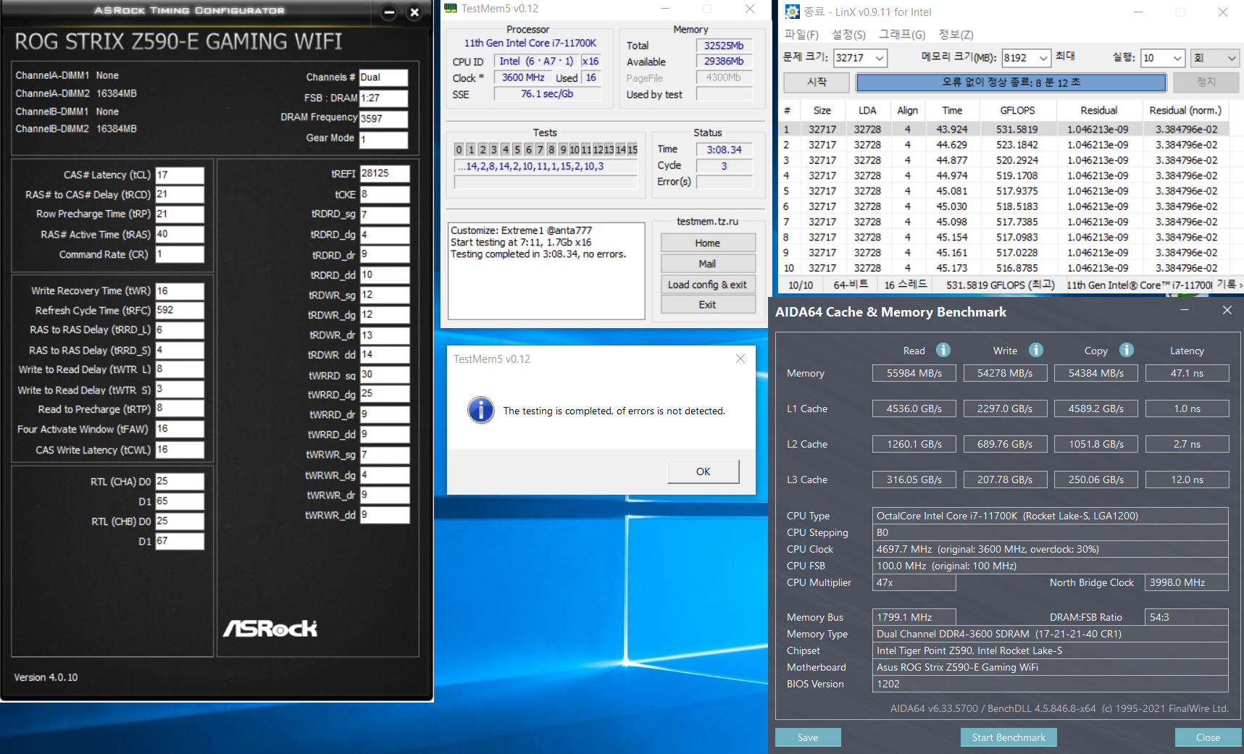The image size is (1244, 754).
Task: Click the TestMem5 log text box
Action: (546, 271)
